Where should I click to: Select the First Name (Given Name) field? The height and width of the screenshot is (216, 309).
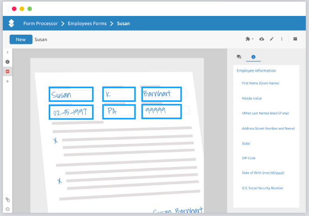[260, 83]
